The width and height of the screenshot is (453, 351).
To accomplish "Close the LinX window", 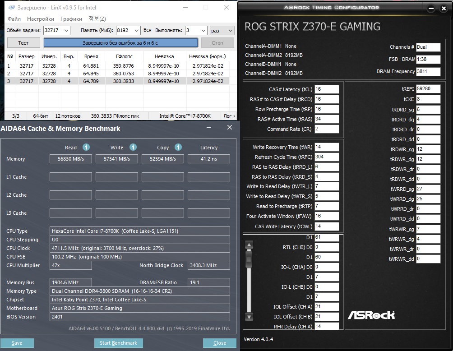I will tap(226, 8).
